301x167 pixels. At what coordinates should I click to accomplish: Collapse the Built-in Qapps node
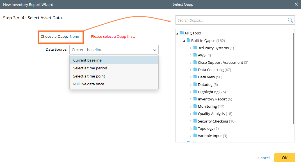point(184,41)
